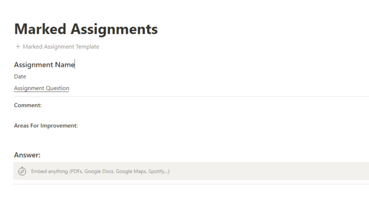The image size is (369, 207).
Task: Click the word Marked in the page title
Action: coord(40,29)
